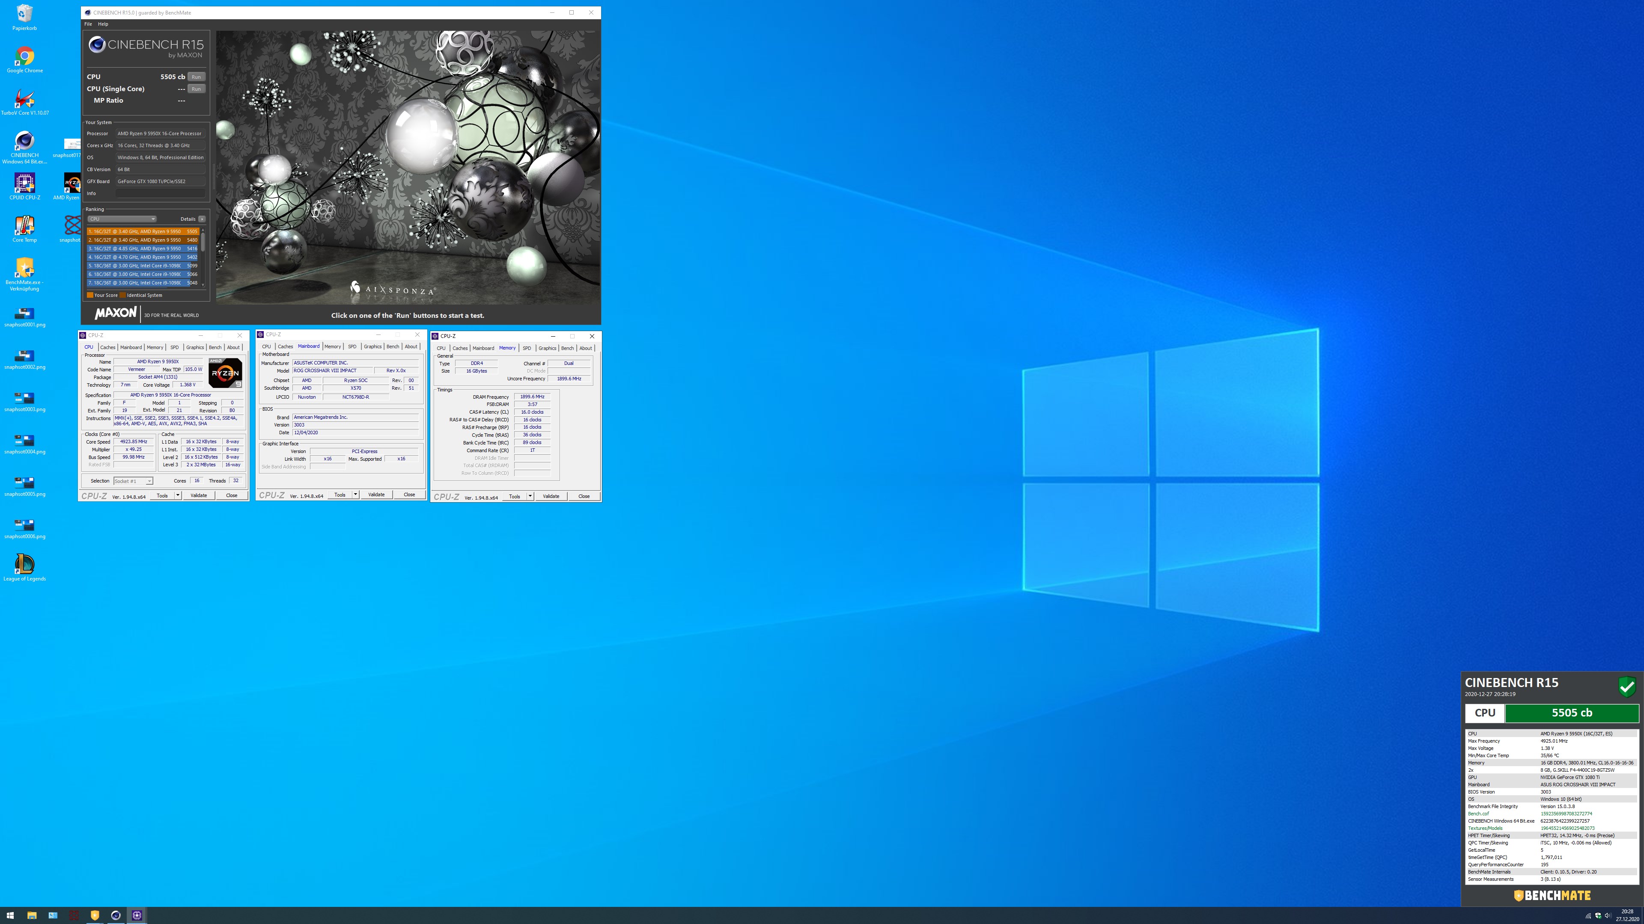The height and width of the screenshot is (924, 1644).
Task: Open Graphics tab in the second CPU-Z Mainboard window
Action: pyautogui.click(x=373, y=347)
